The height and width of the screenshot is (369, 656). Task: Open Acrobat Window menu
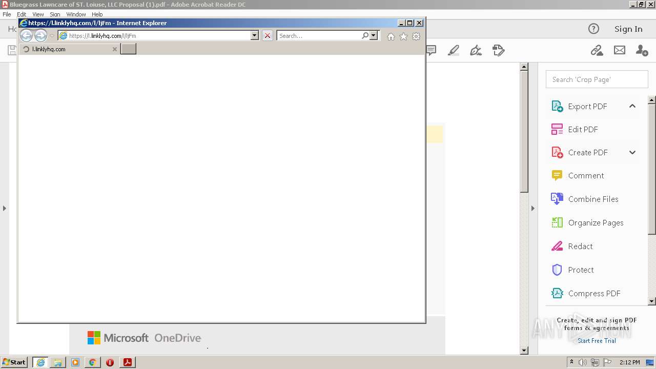tap(76, 14)
